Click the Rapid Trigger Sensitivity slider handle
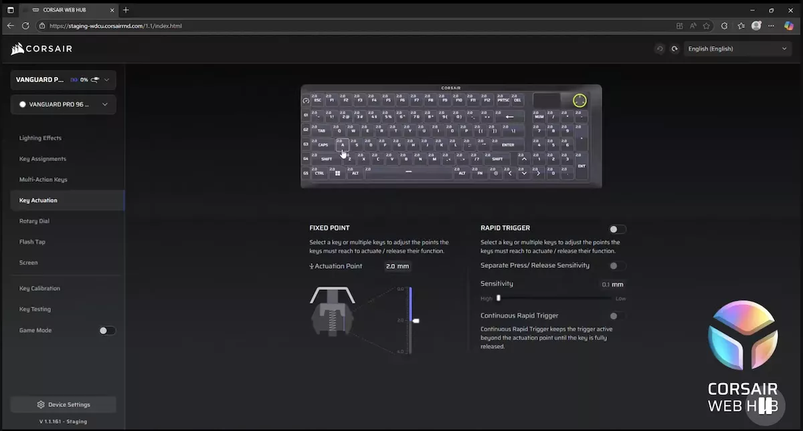The height and width of the screenshot is (431, 803). (x=499, y=299)
